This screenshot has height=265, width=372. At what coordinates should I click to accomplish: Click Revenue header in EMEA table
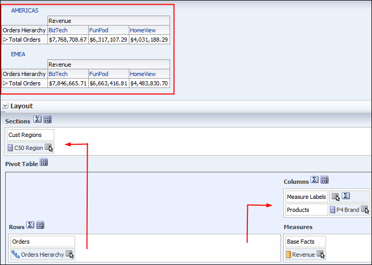click(x=109, y=65)
